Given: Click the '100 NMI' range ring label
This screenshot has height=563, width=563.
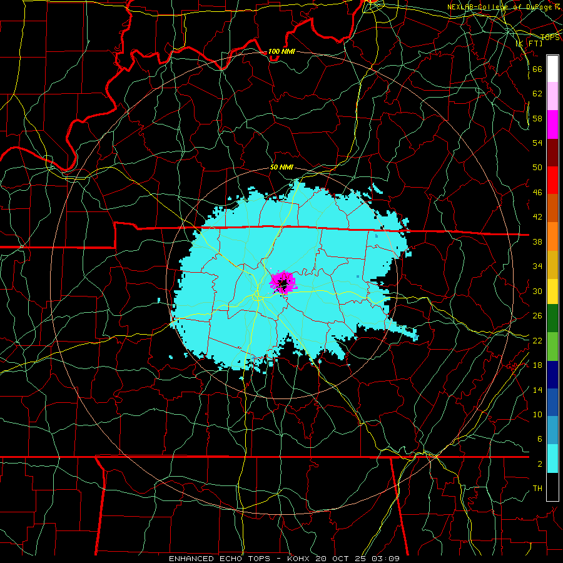Looking at the screenshot, I should pos(281,51).
